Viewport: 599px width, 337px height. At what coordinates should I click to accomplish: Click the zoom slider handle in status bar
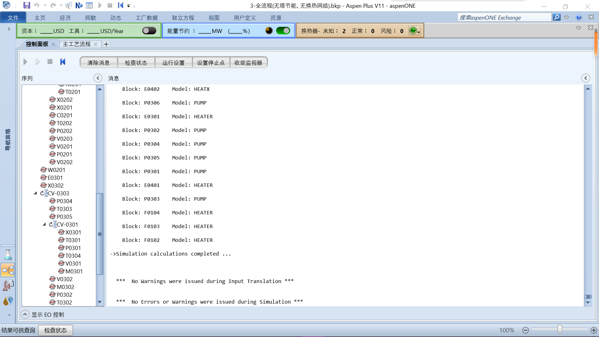560,330
